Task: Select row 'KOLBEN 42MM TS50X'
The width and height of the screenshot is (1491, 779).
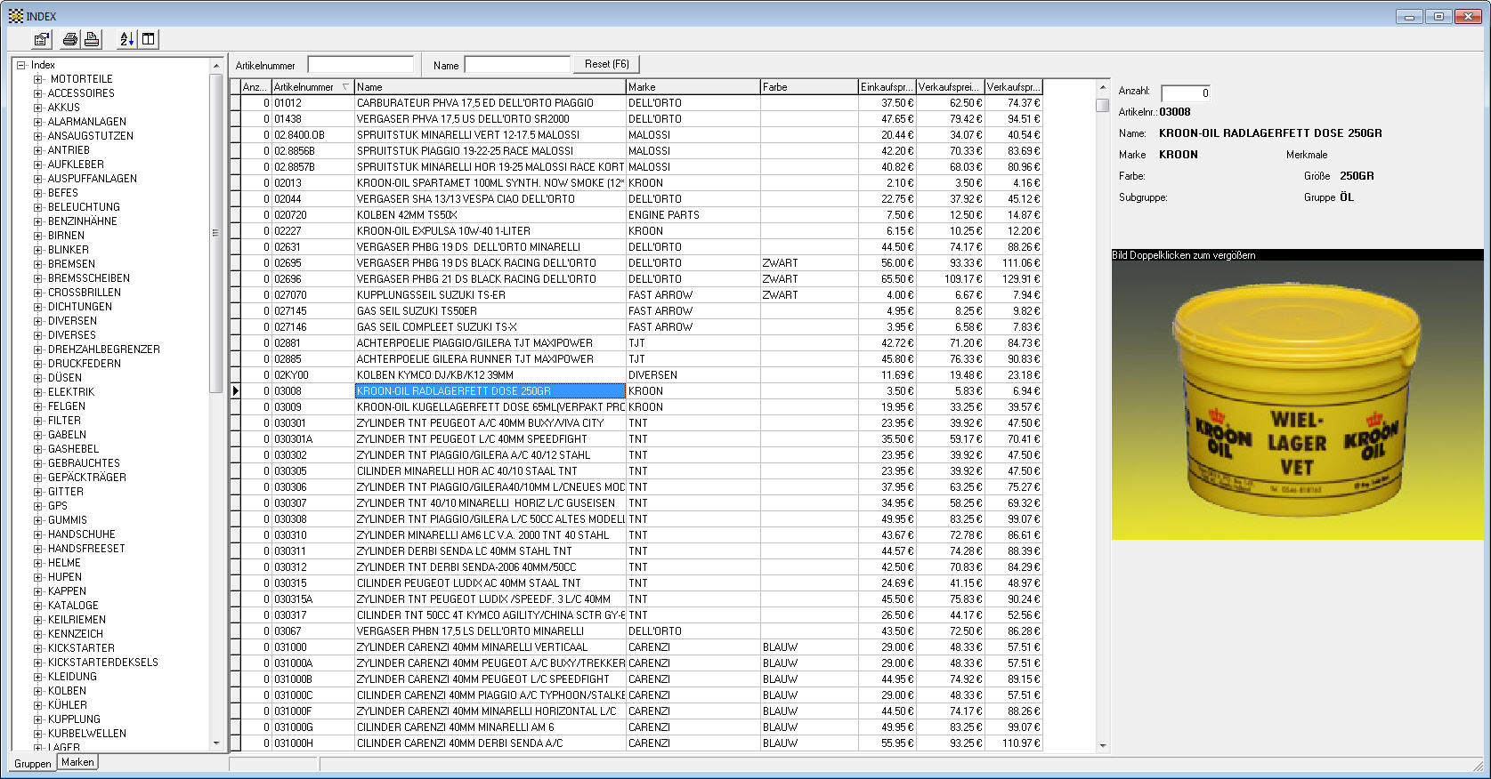Action: pyautogui.click(x=490, y=215)
